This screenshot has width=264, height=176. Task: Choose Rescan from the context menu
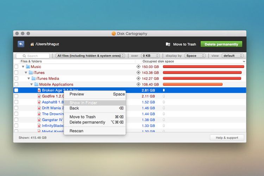click(95, 131)
